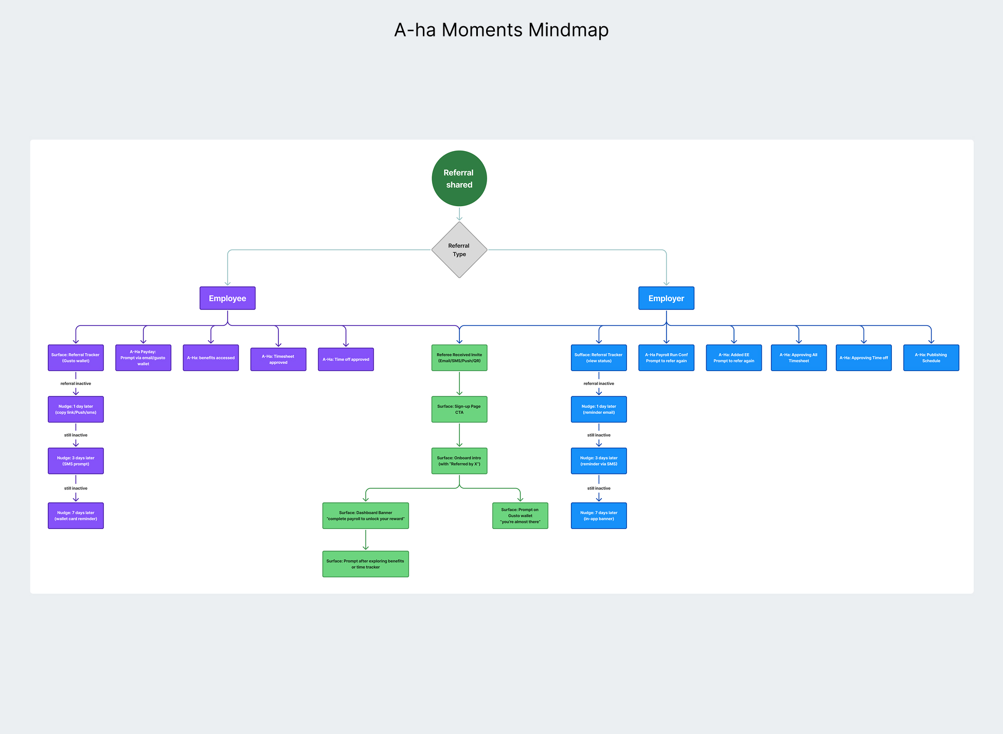This screenshot has width=1003, height=734.
Task: Click the A-Ha Payday prompt box
Action: tap(143, 358)
